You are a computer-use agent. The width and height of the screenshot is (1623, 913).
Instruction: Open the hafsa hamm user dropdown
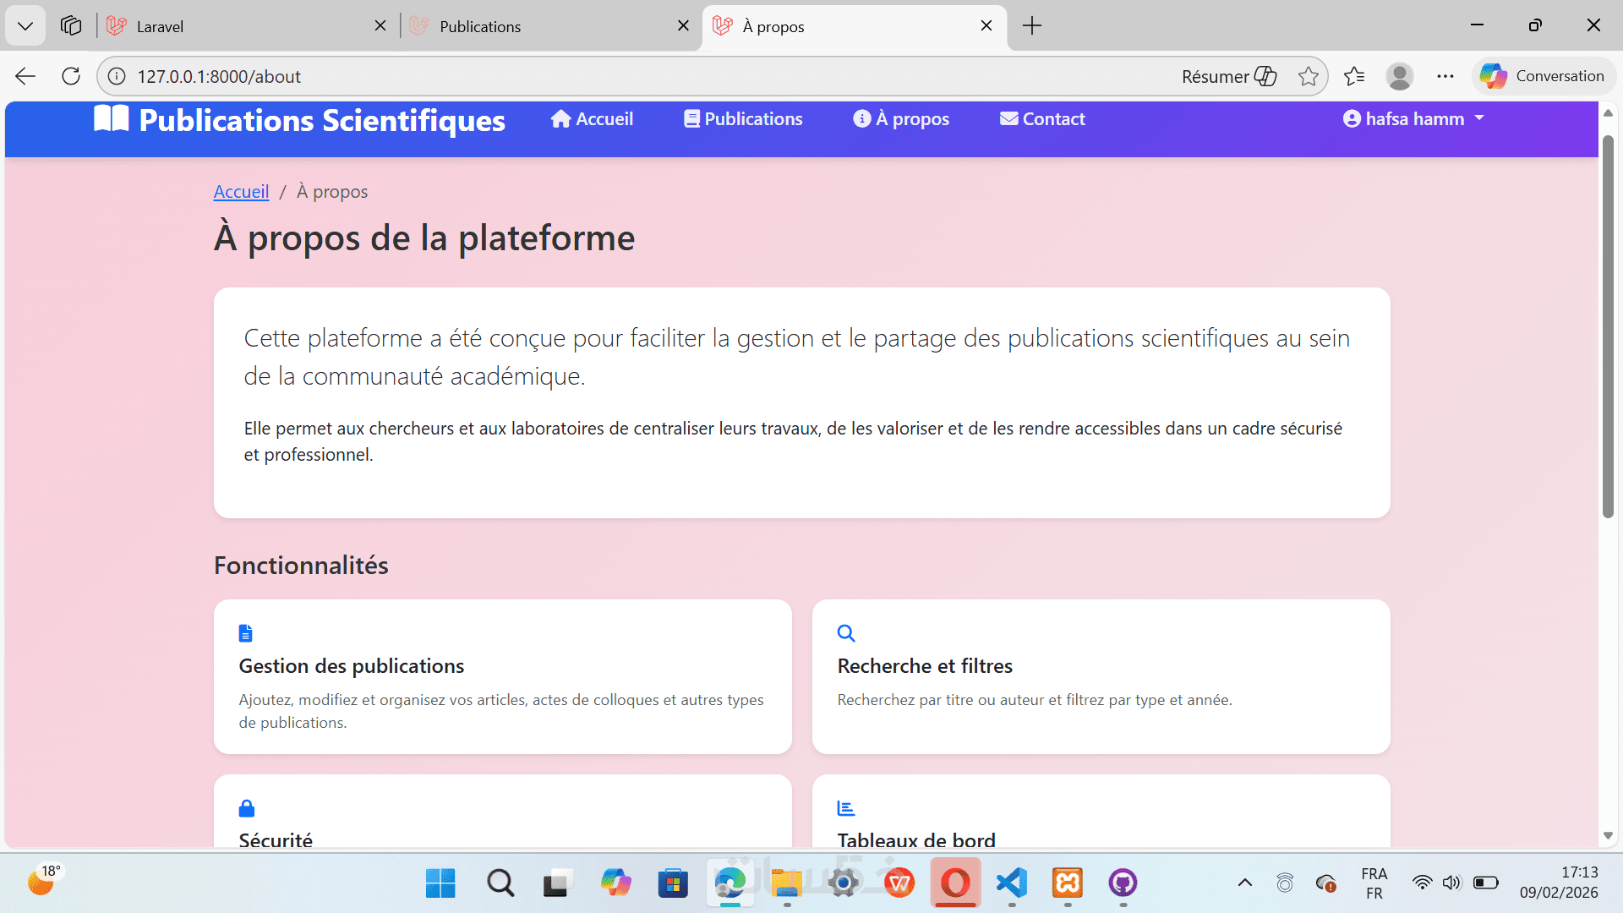1413,119
